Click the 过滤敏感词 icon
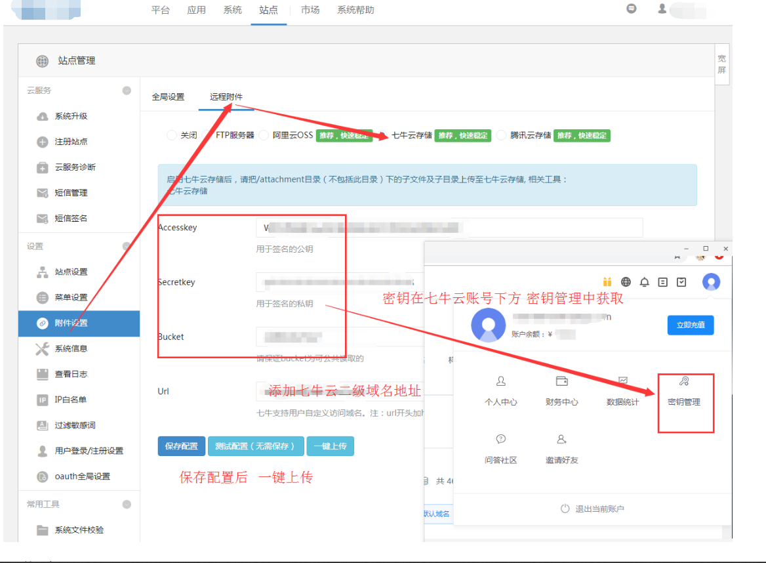 43,426
